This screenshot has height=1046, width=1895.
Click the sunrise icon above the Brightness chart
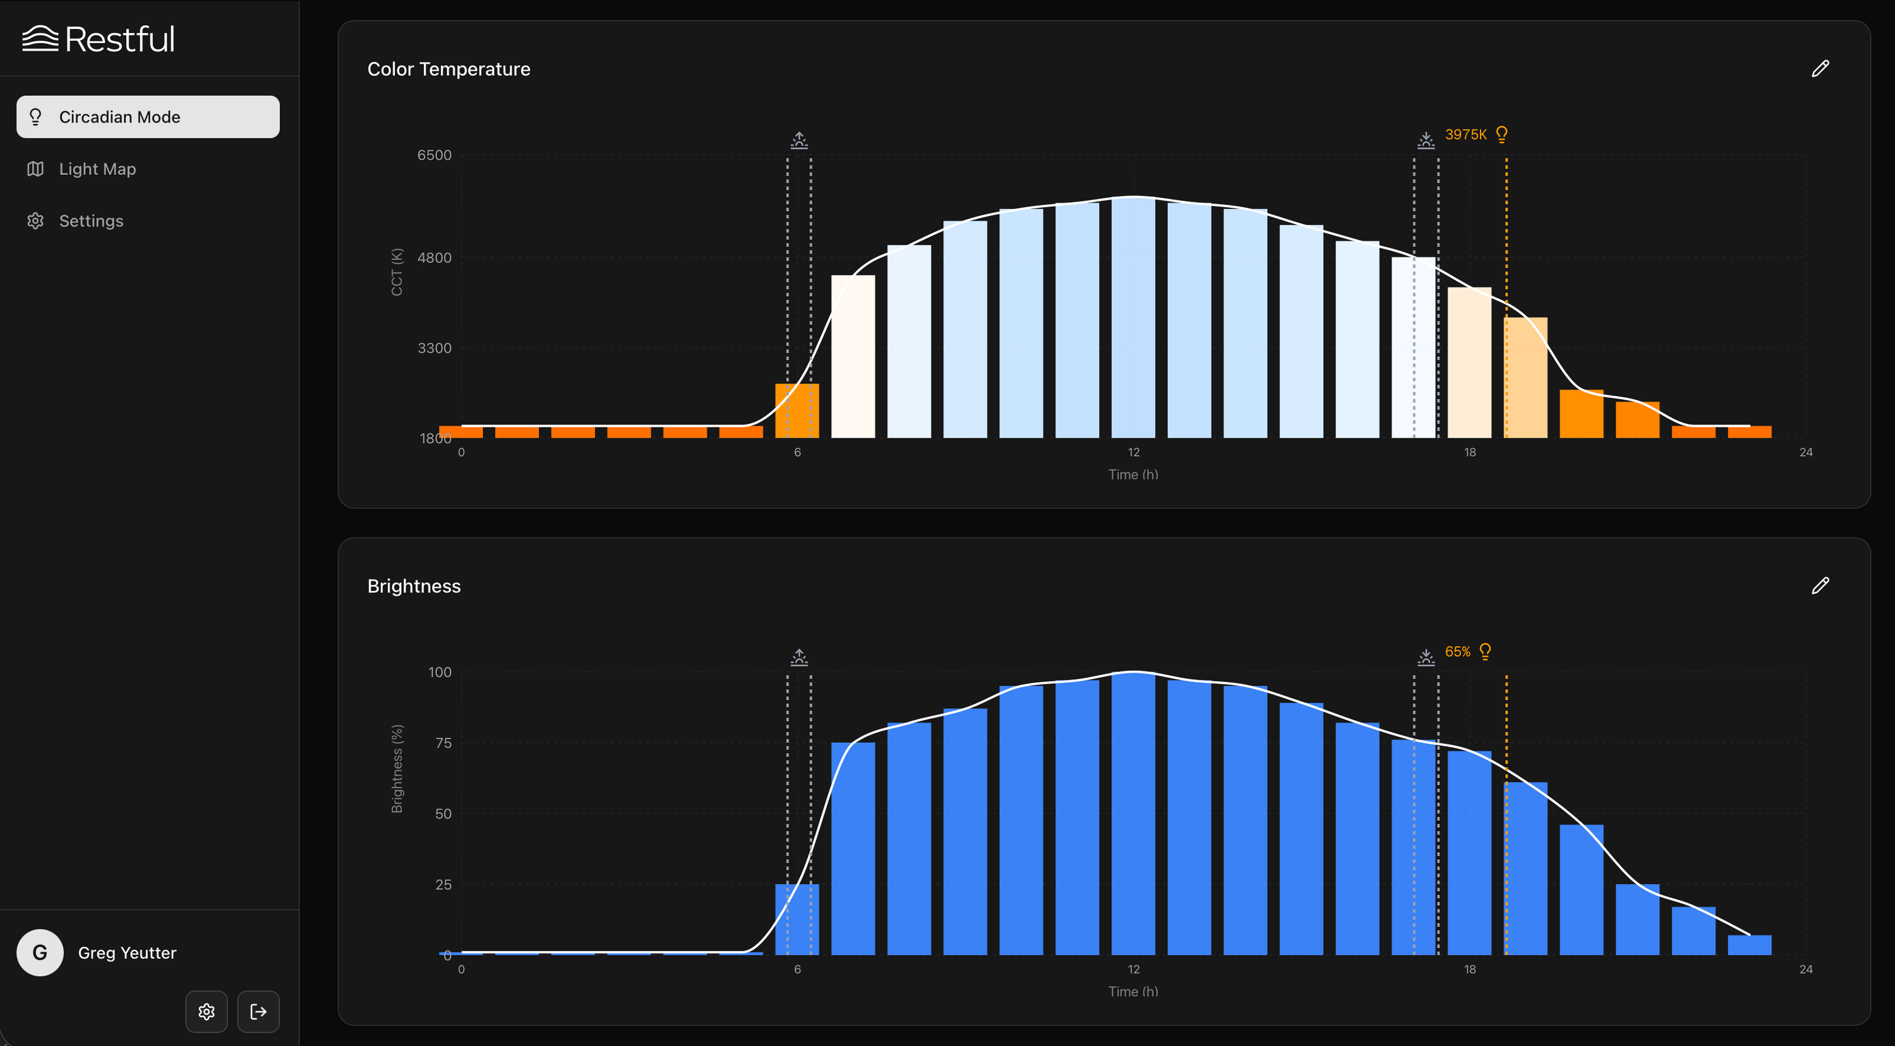click(799, 657)
